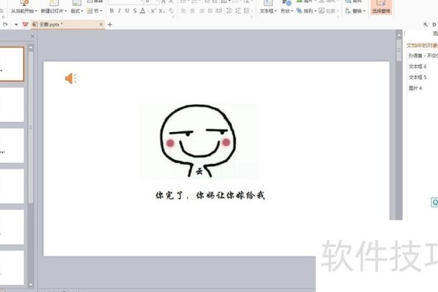
Task: Click the 选择窗格 selection pane button
Action: pyautogui.click(x=381, y=7)
